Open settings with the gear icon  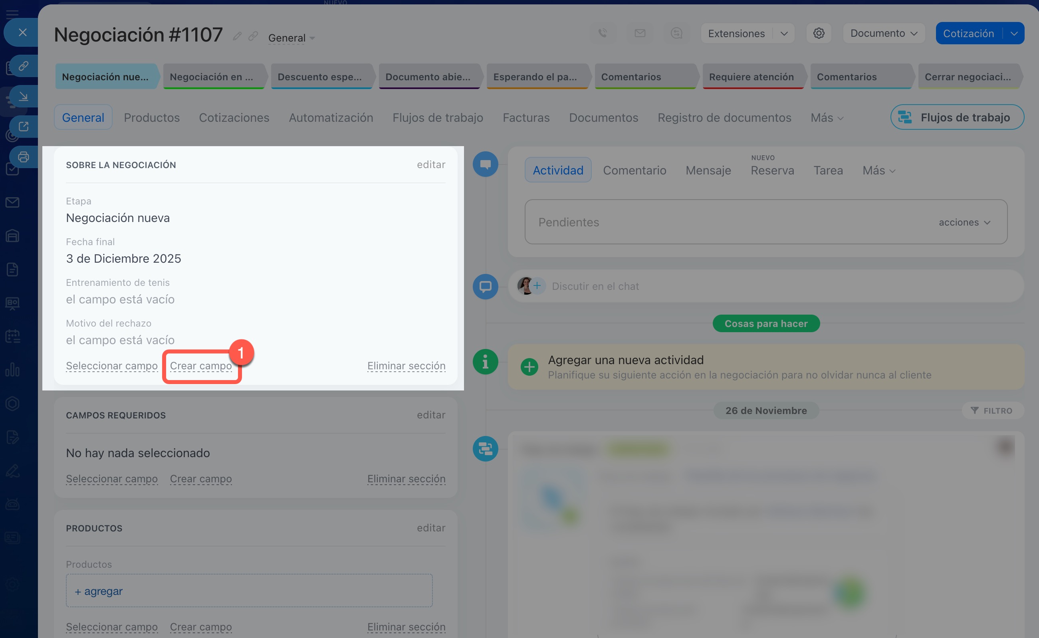(819, 33)
